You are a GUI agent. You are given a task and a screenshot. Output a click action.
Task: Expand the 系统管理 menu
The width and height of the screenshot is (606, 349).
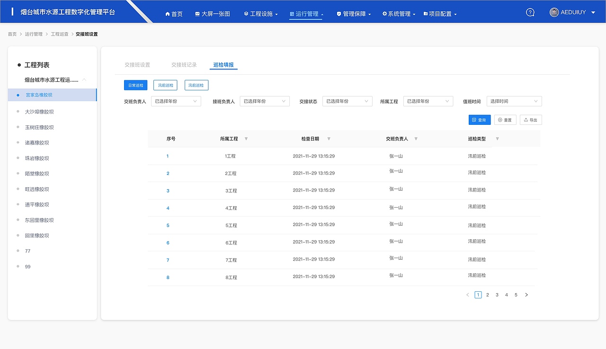(x=399, y=14)
